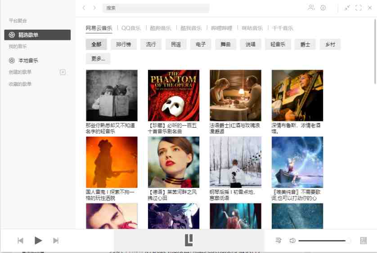Open playlist titled 法语爵士|红酒与玫瑰浪漫邂逅
The image size is (377, 253).
[234, 129]
